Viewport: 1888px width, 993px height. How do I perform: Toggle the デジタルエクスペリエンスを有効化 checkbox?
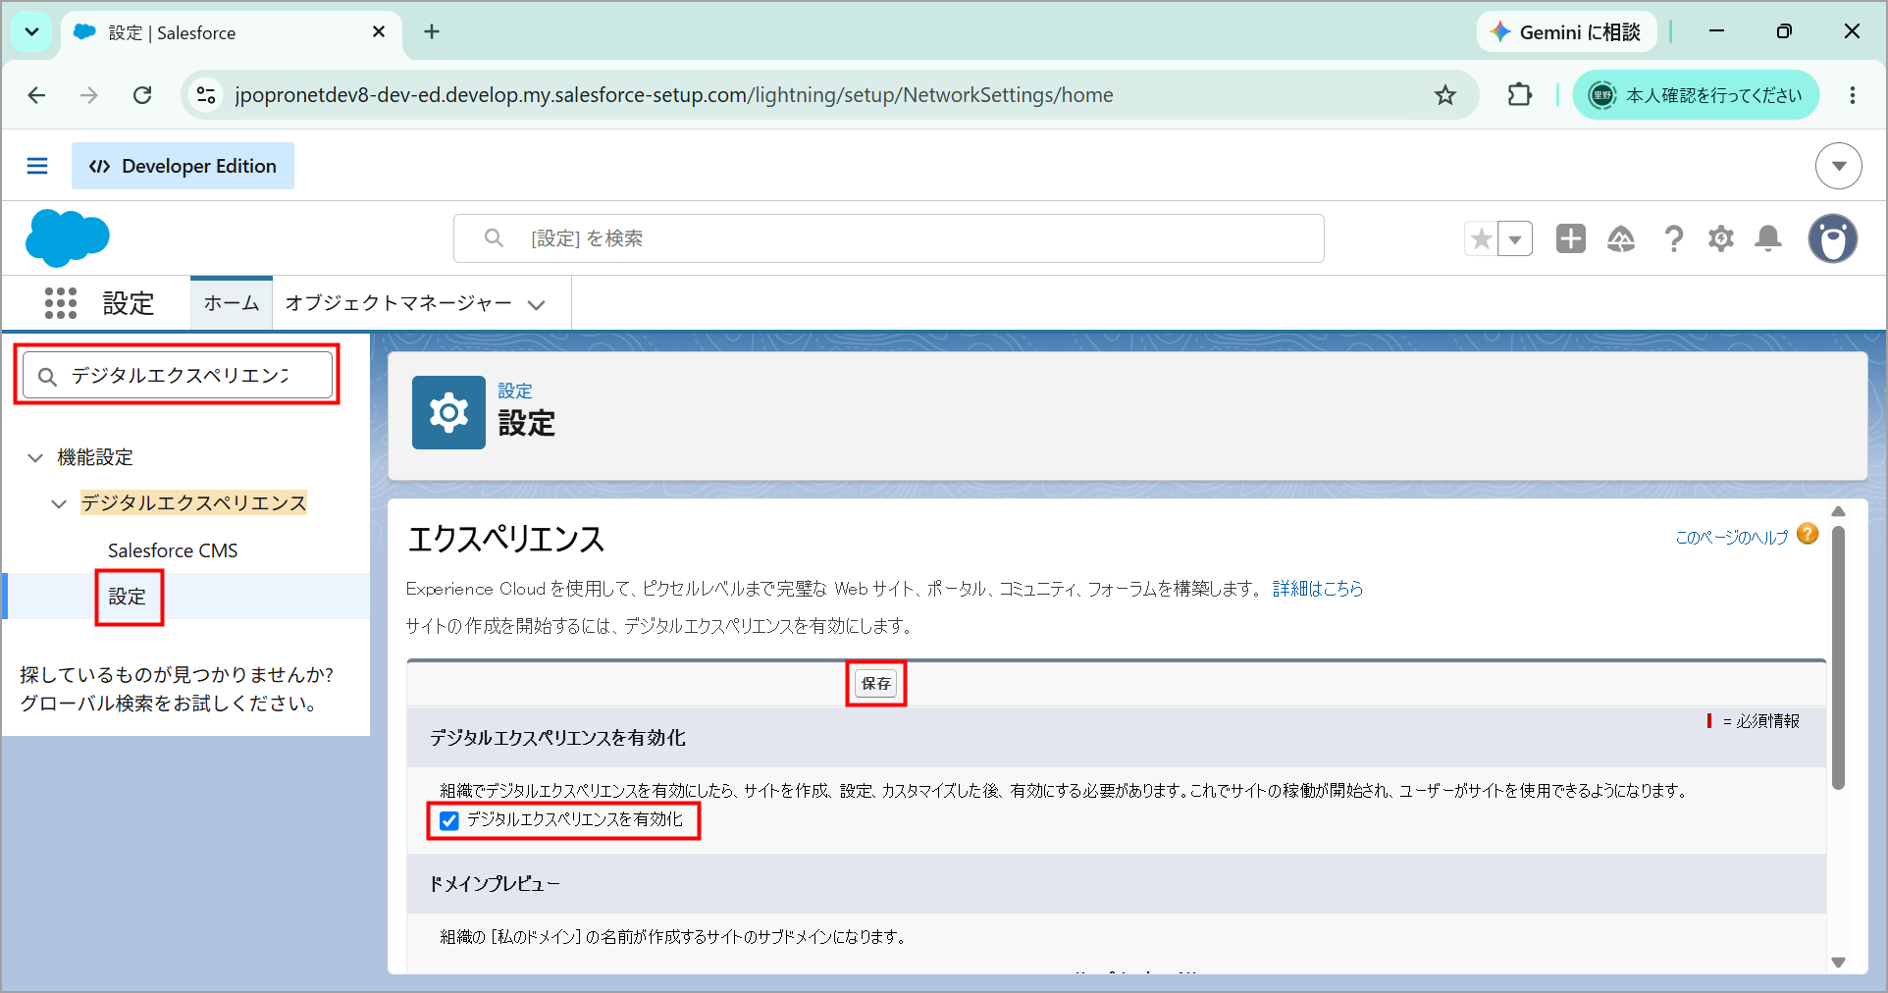pyautogui.click(x=449, y=820)
